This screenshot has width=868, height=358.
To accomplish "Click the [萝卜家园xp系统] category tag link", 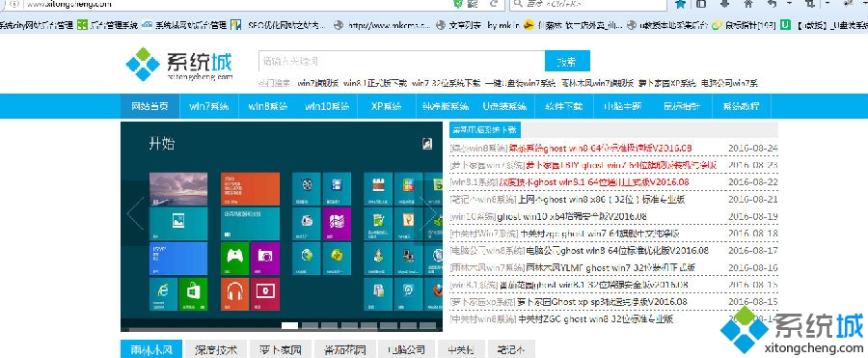I will coord(483,302).
